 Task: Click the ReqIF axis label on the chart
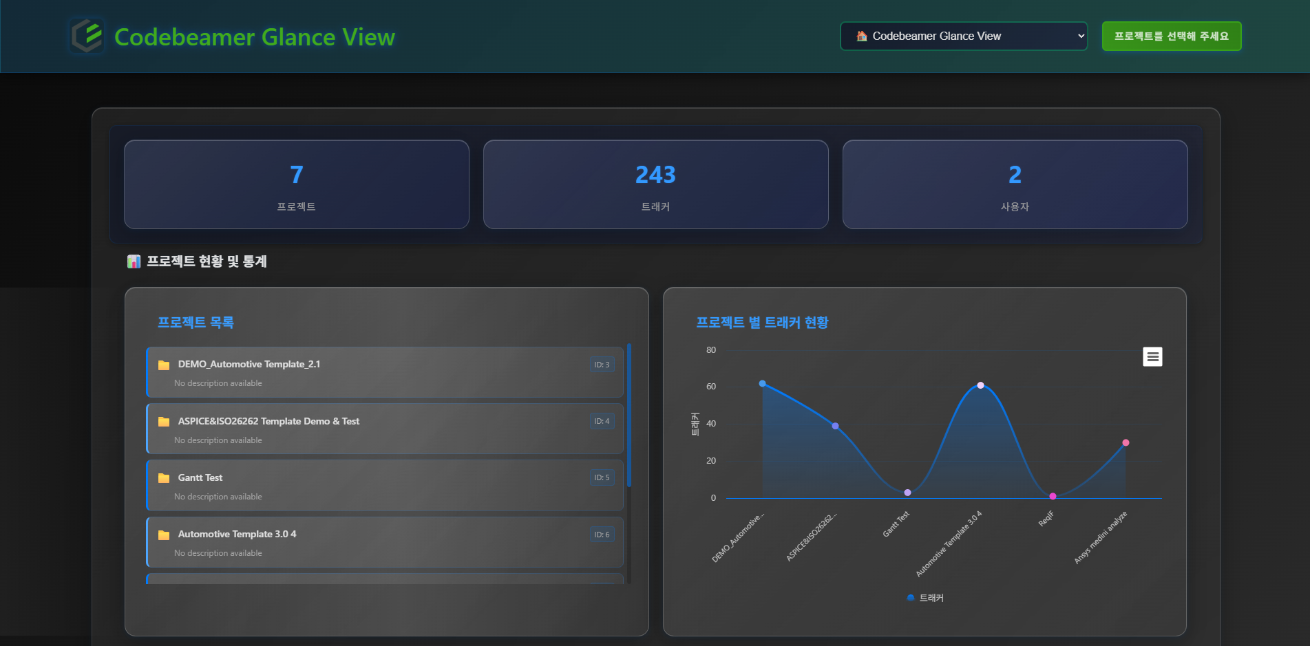[1046, 518]
